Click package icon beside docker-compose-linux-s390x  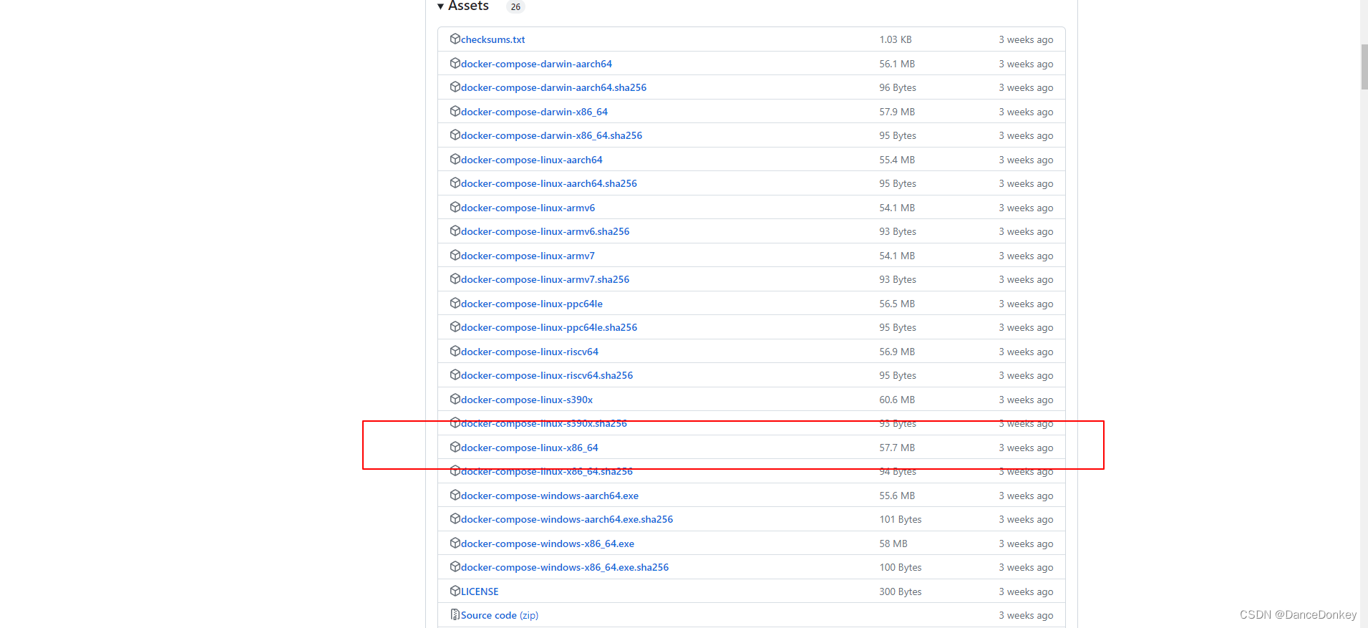[x=455, y=399]
